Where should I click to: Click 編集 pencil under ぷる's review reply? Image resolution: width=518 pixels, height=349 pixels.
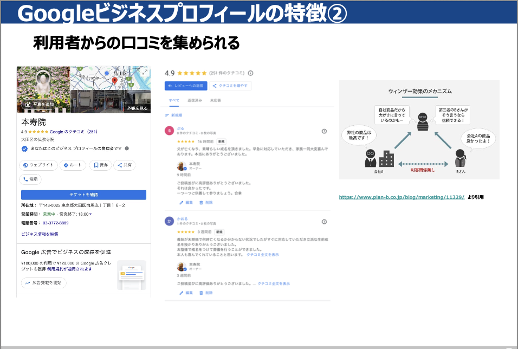pos(186,203)
